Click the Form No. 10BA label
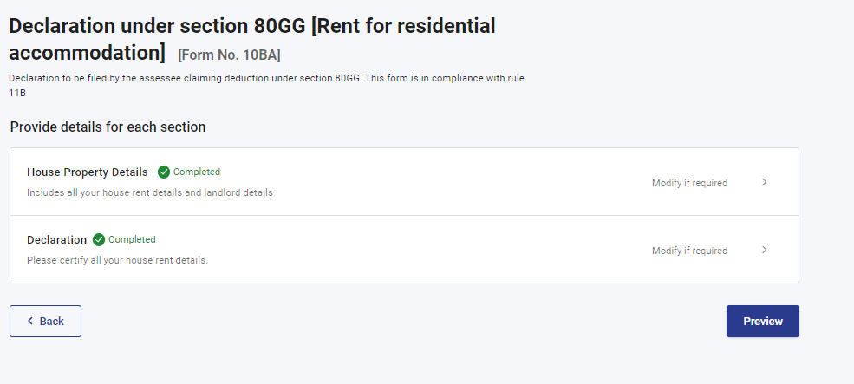854x384 pixels. pyautogui.click(x=229, y=55)
